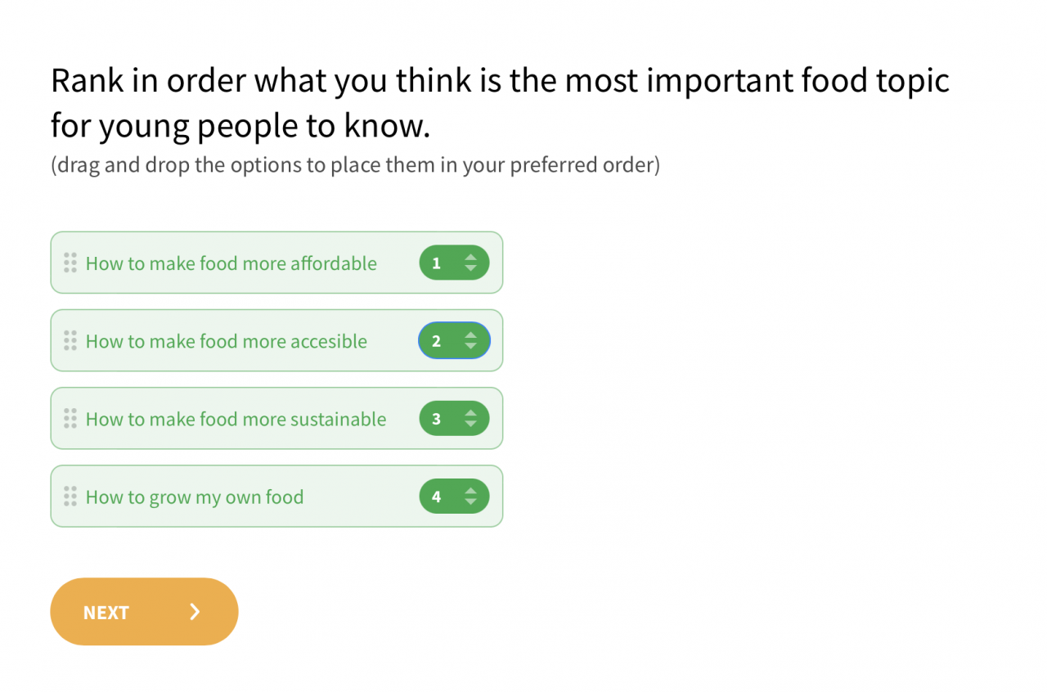Select the "How to make food more sustainable" label
Viewport: 1047px width, 692px height.
(236, 419)
